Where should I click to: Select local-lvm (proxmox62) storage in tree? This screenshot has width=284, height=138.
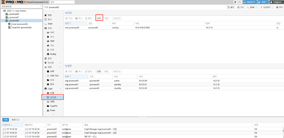pyautogui.click(x=22, y=28)
